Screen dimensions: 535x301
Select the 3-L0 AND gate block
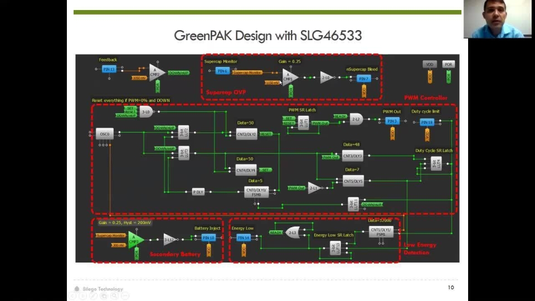click(146, 112)
